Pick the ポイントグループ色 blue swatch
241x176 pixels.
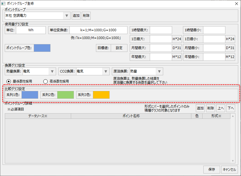[x=42, y=48]
